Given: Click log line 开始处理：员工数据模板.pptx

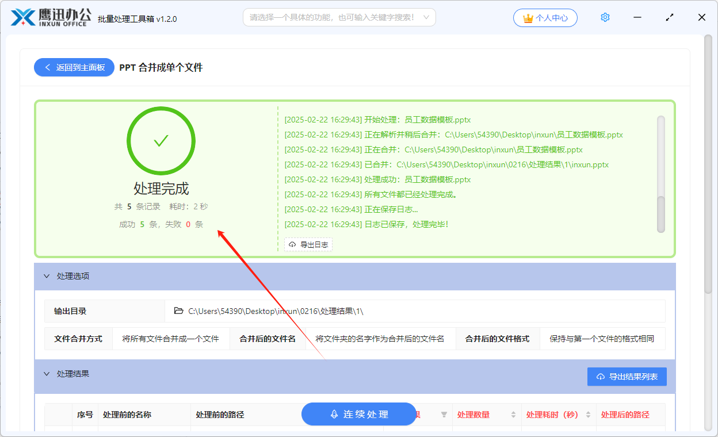Looking at the screenshot, I should 377,120.
